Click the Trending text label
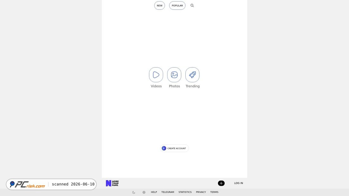349x196 pixels. 193,86
